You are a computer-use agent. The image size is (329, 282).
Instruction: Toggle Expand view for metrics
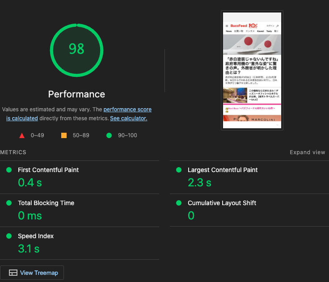(308, 152)
